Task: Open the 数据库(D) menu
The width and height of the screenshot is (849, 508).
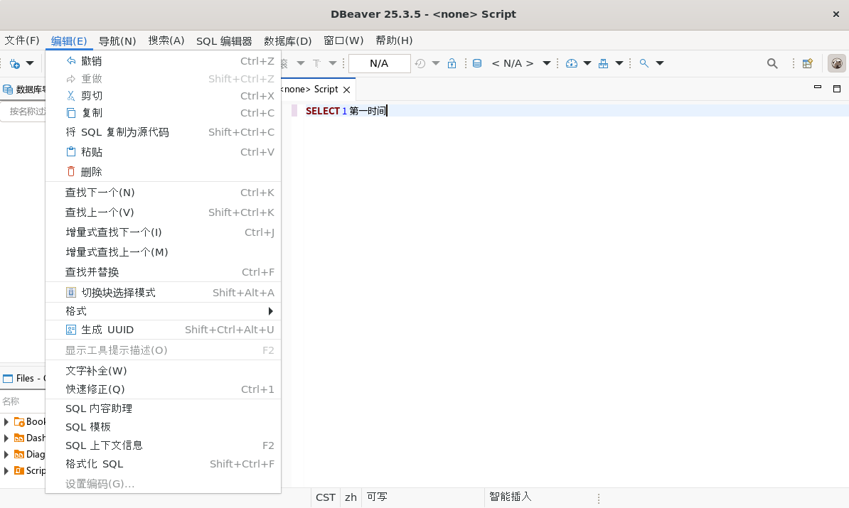Action: (x=287, y=40)
